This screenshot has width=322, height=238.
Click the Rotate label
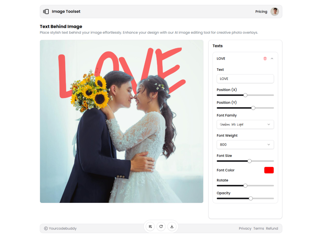tap(222, 180)
